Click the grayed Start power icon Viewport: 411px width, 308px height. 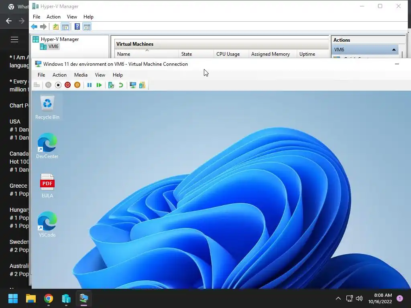click(x=48, y=85)
